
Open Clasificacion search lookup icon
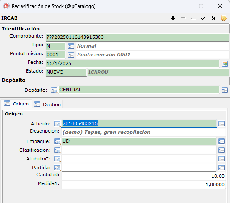[x=57, y=150]
